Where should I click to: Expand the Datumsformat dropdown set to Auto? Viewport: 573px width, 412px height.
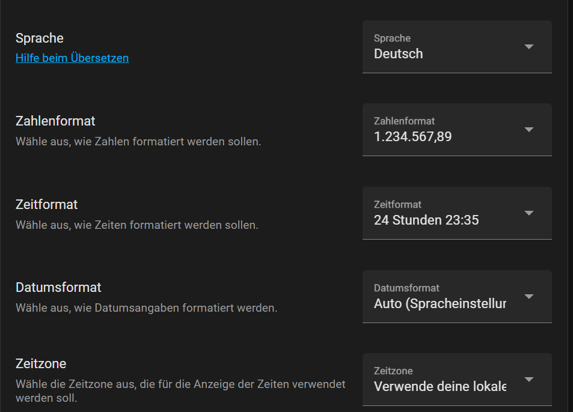(445, 297)
